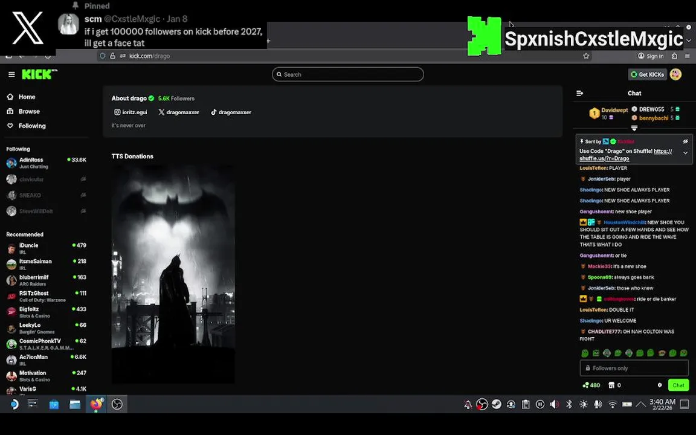
Task: Click DREW055 on gift leaderboard
Action: pyautogui.click(x=652, y=109)
